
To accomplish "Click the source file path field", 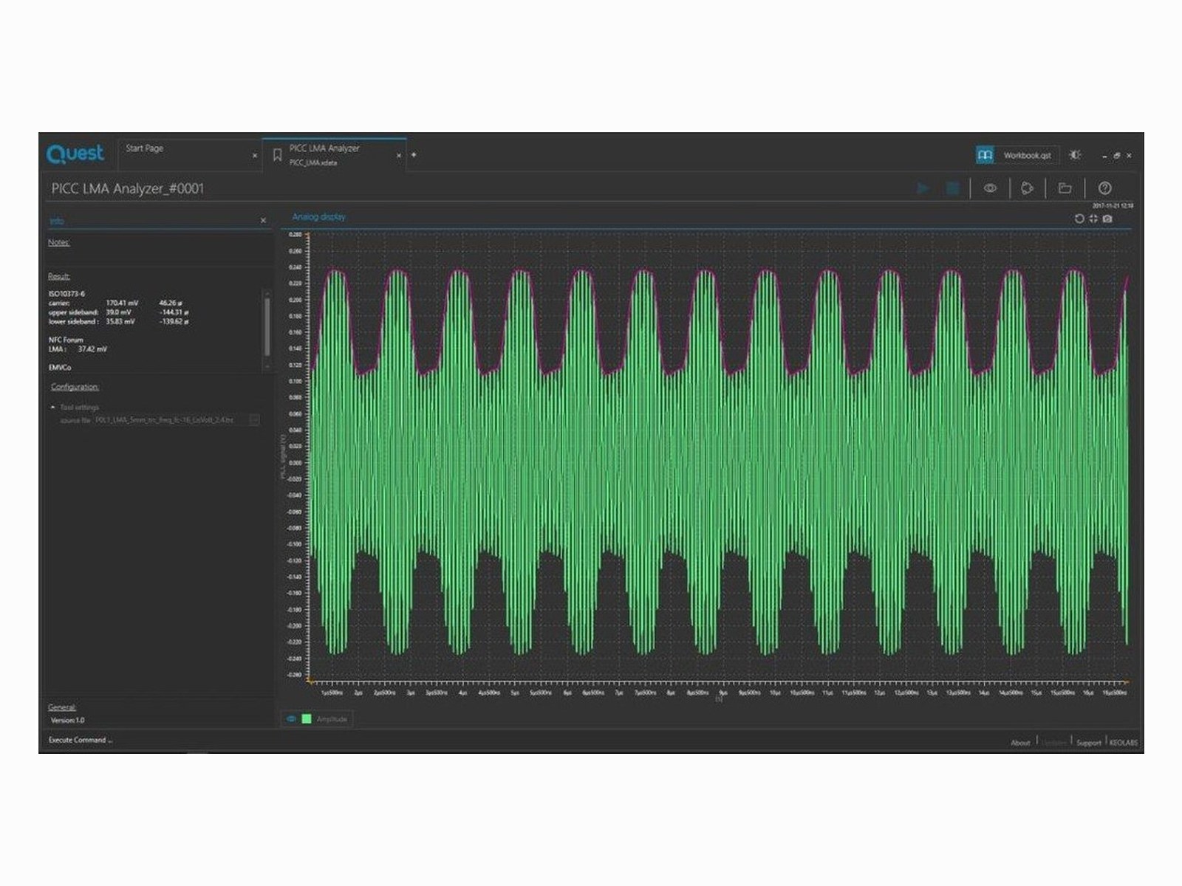I will (x=170, y=420).
